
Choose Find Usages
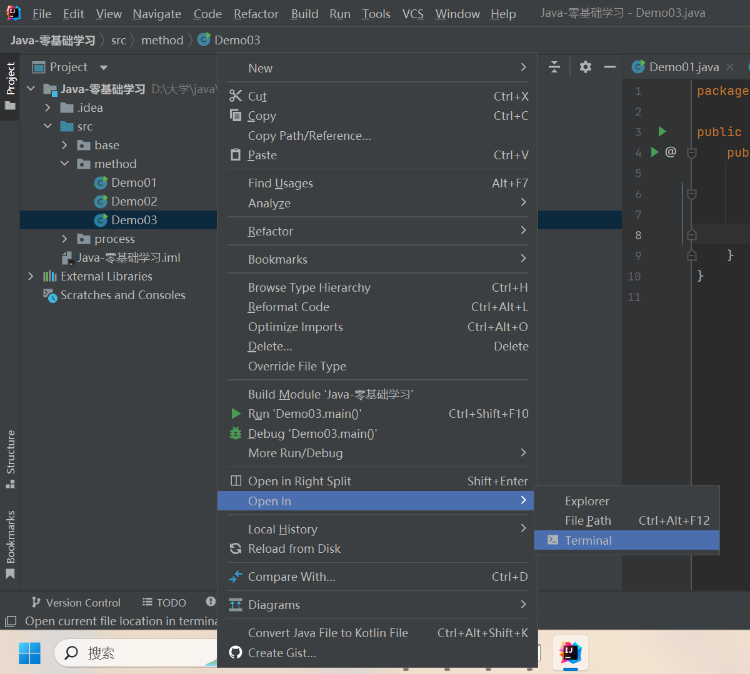[377, 183]
